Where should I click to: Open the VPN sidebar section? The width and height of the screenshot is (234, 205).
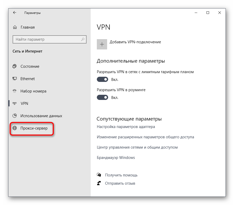coord(24,104)
